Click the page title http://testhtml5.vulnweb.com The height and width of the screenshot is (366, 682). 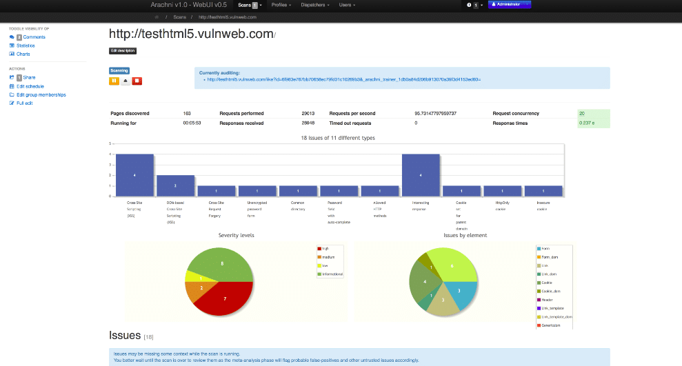point(192,34)
